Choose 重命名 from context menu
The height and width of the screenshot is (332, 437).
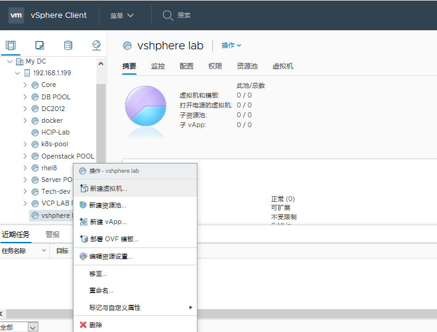point(135,291)
